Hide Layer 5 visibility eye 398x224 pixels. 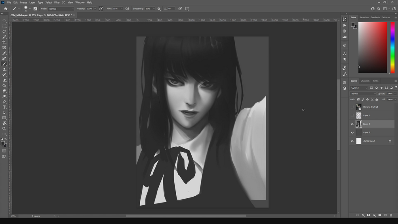(352, 132)
